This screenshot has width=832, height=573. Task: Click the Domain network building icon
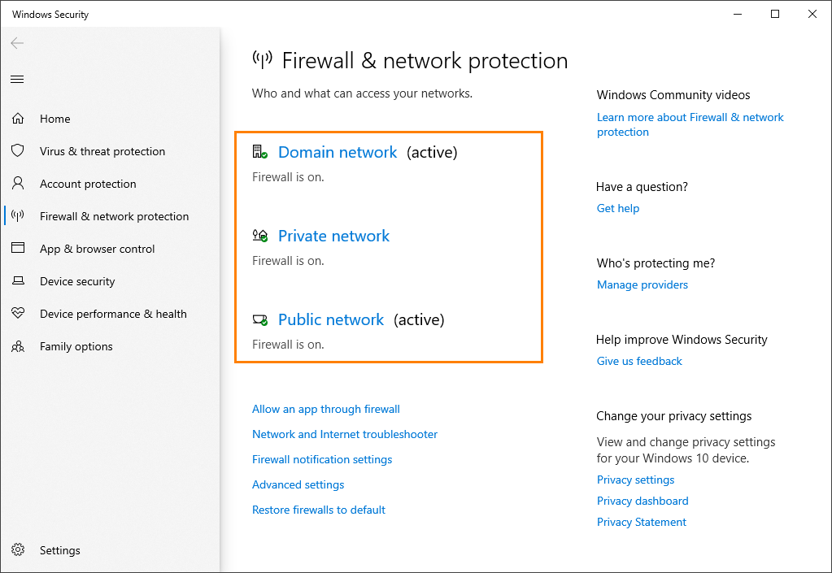pos(260,151)
